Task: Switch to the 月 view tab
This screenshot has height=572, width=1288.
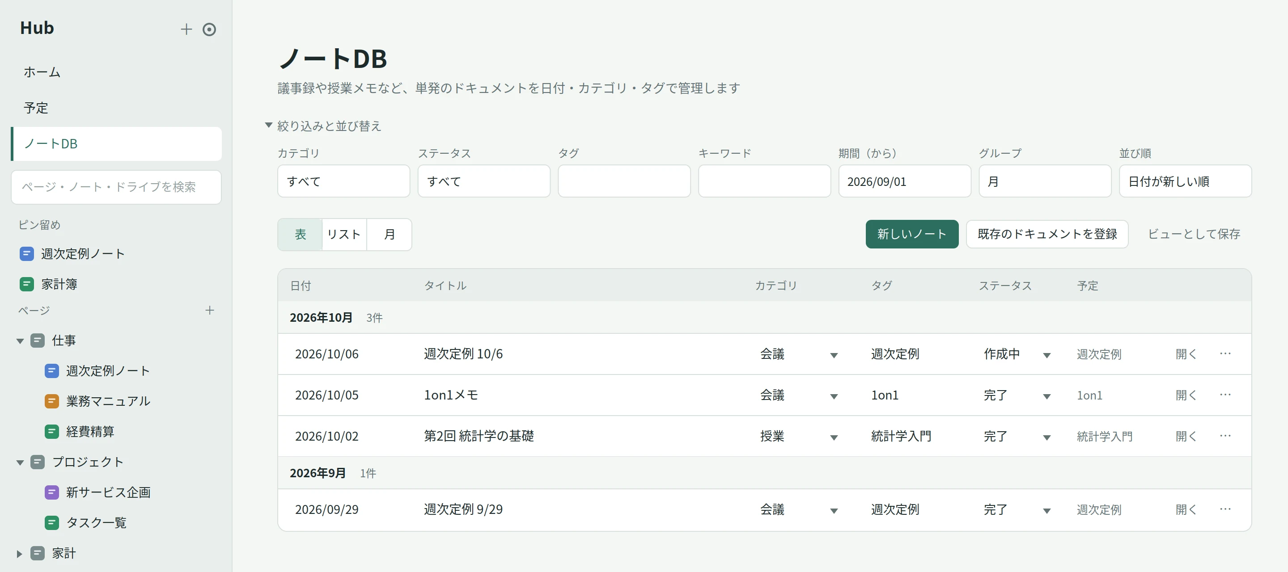Action: 389,234
